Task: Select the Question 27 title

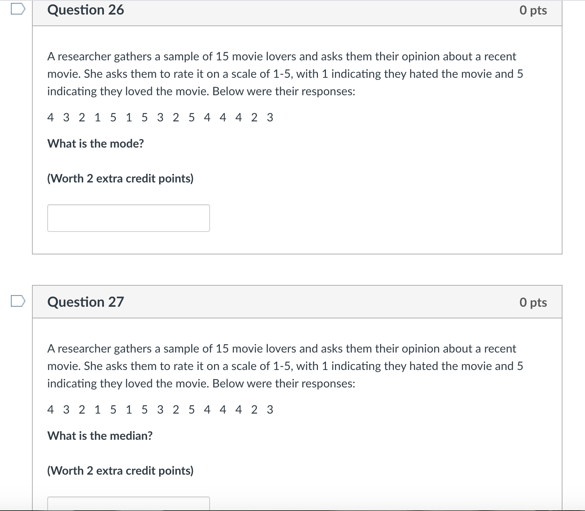Action: pyautogui.click(x=86, y=302)
